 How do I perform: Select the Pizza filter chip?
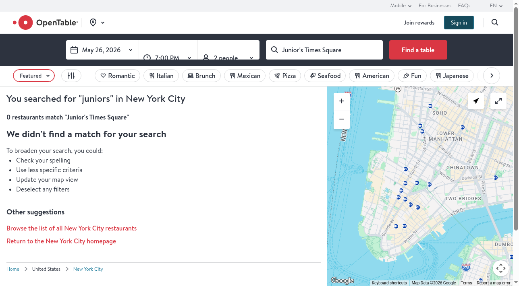pyautogui.click(x=285, y=76)
